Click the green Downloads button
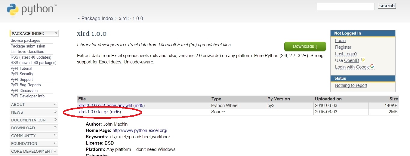Image resolution: width=410 pixels, height=156 pixels. tap(305, 46)
